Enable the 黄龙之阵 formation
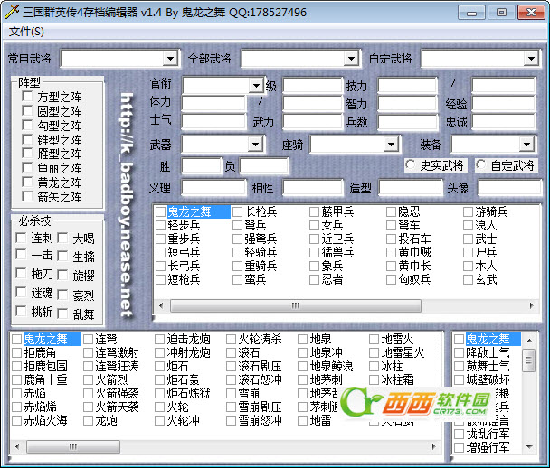The image size is (550, 468). coord(27,182)
